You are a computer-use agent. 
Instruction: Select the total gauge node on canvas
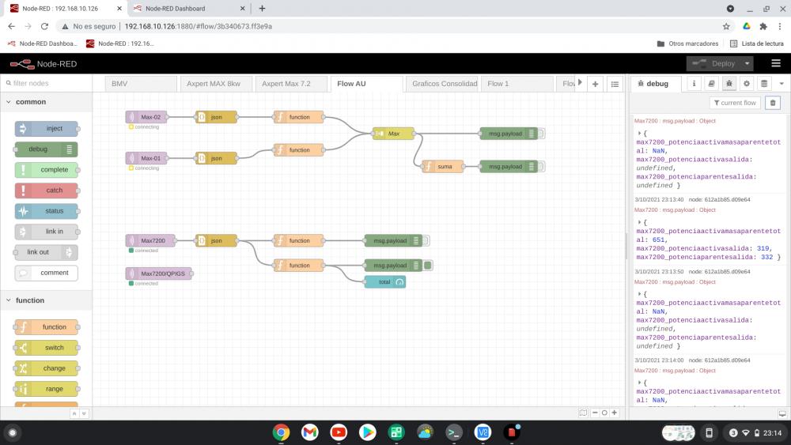385,282
